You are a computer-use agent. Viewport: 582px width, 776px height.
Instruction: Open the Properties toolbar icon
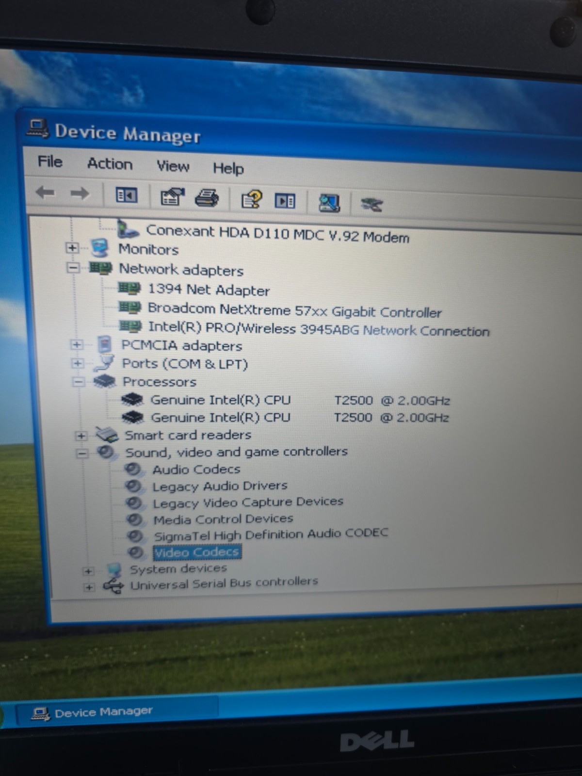pyautogui.click(x=172, y=197)
